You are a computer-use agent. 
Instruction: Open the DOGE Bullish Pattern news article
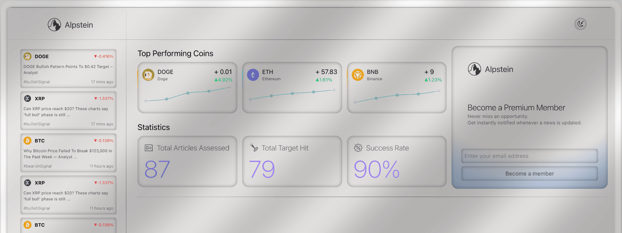pyautogui.click(x=68, y=70)
